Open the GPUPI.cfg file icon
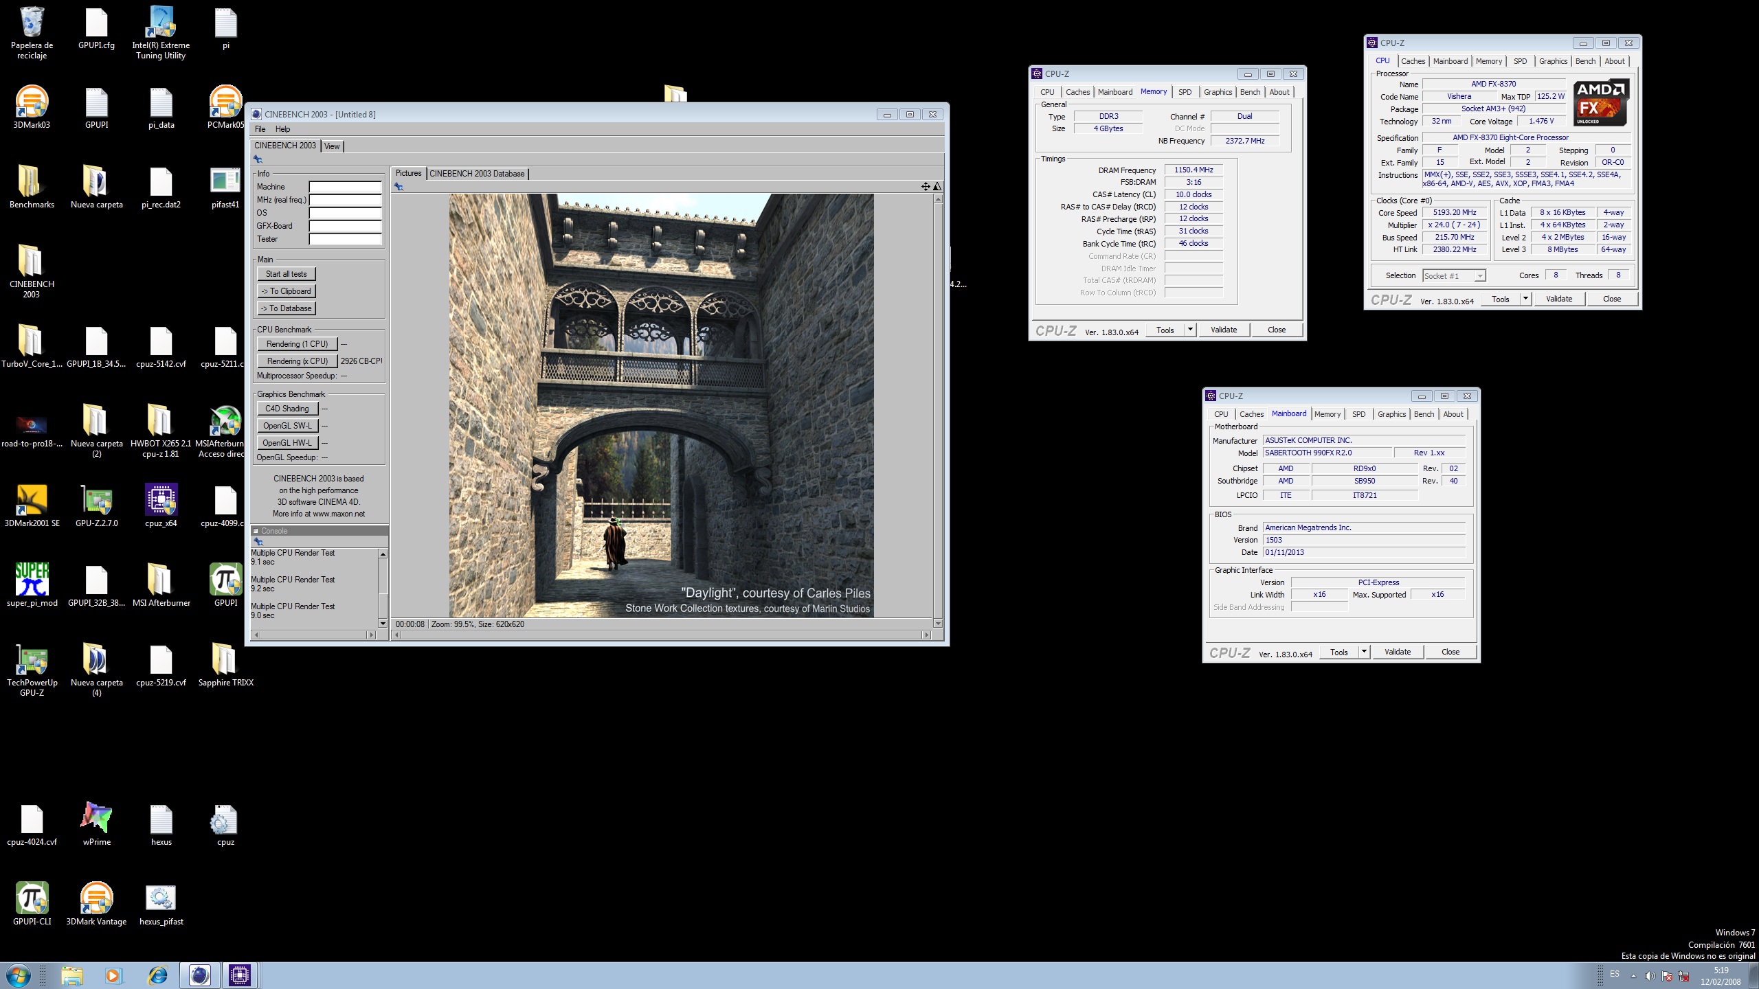 pos(96,29)
